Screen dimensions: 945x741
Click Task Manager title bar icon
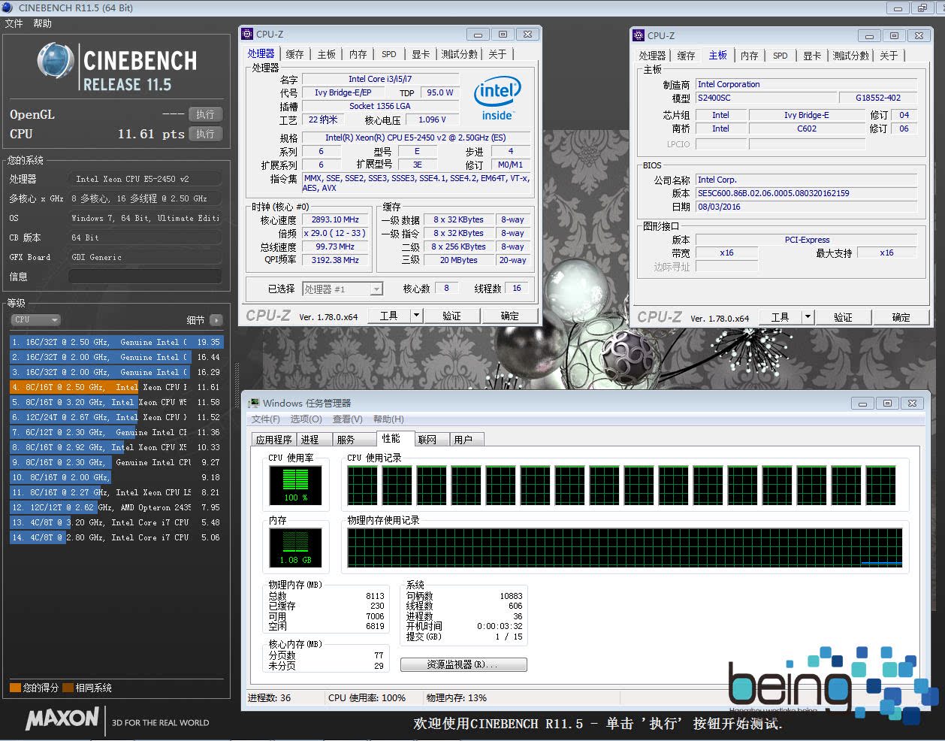pyautogui.click(x=254, y=404)
